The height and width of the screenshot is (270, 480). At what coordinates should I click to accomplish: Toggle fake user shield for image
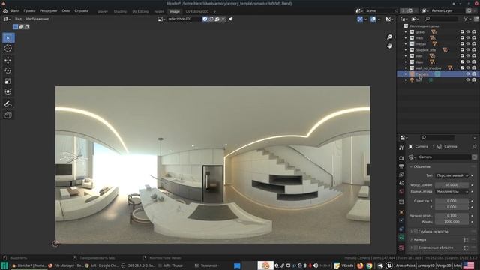(205, 19)
